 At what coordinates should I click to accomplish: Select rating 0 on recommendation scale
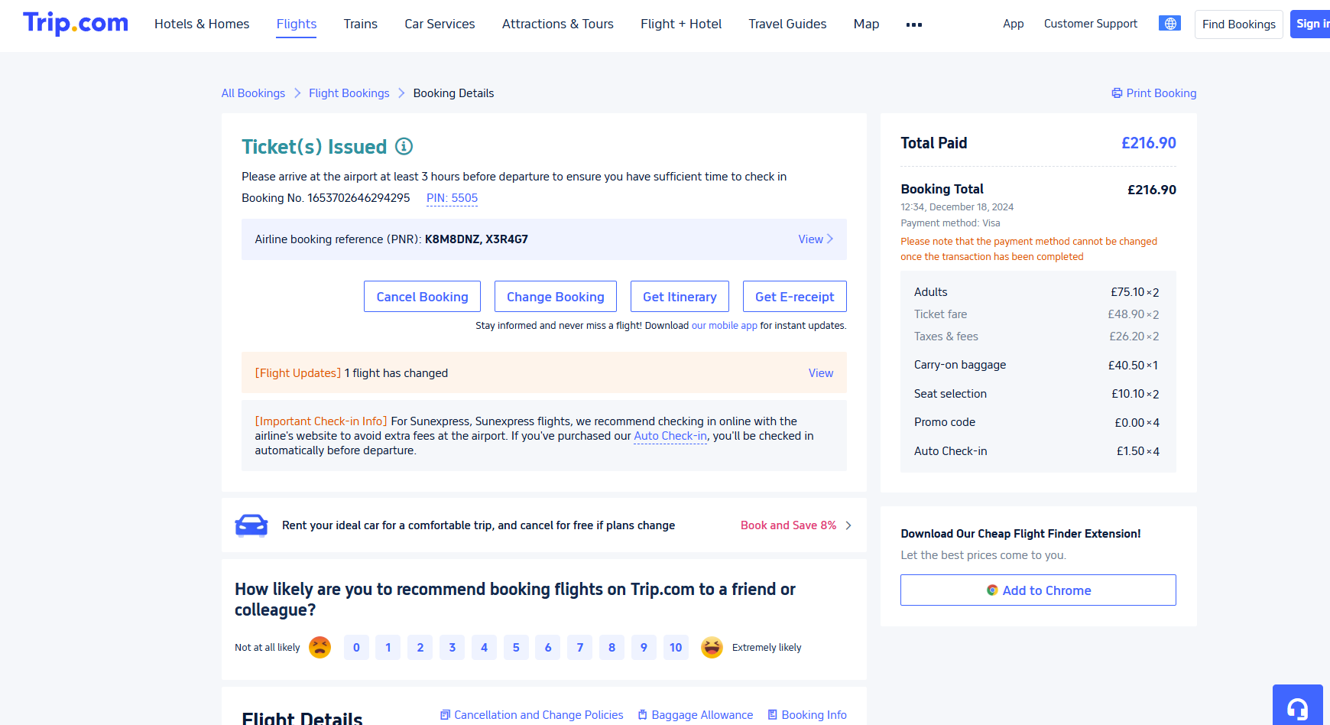click(356, 648)
